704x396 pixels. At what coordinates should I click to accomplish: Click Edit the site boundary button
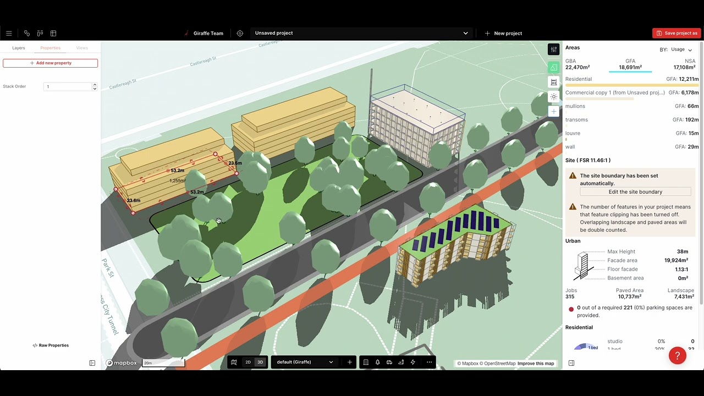[x=635, y=192]
